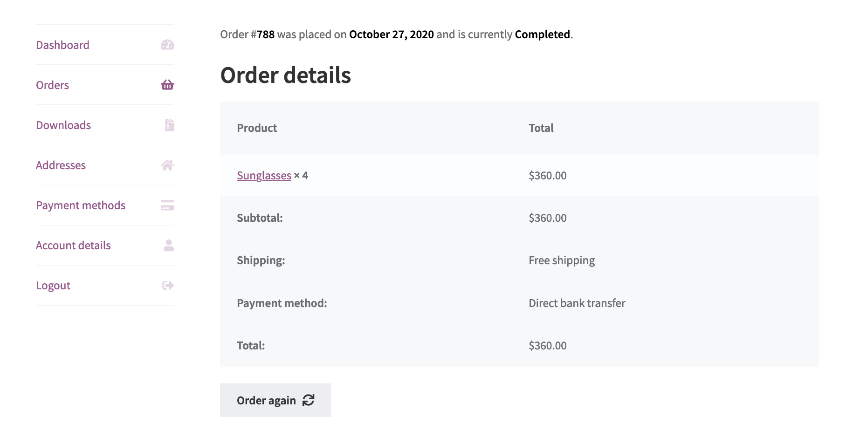
Task: Select Account details in the sidebar
Action: click(73, 246)
